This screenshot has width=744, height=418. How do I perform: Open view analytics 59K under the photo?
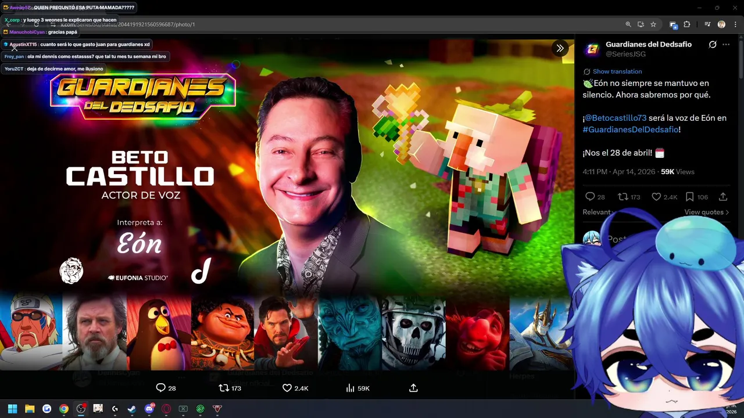pyautogui.click(x=357, y=388)
